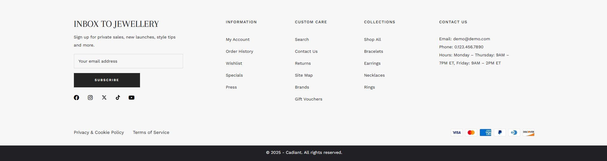Open the Facebook social icon
The height and width of the screenshot is (161, 607).
(77, 97)
